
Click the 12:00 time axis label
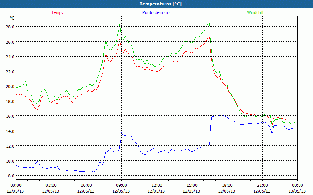(x=157, y=186)
